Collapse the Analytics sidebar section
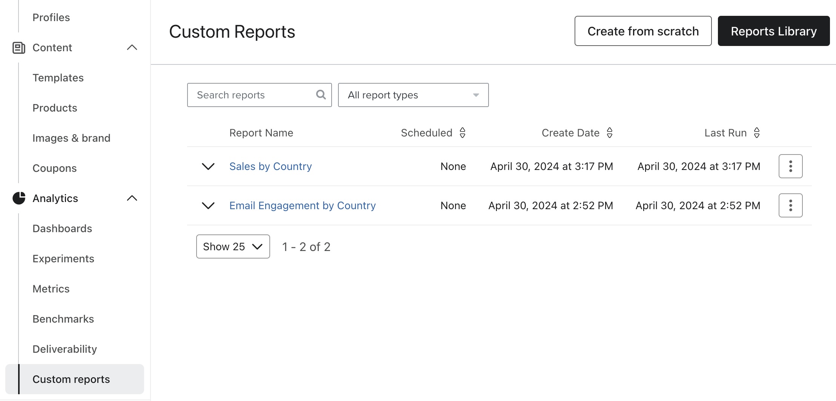Viewport: 836px width, 401px height. 132,198
